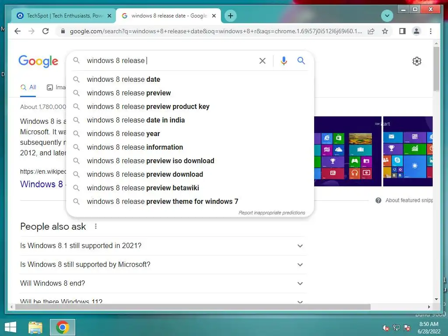Pick suggestion release date in india
The width and height of the screenshot is (448, 336).
point(190,120)
